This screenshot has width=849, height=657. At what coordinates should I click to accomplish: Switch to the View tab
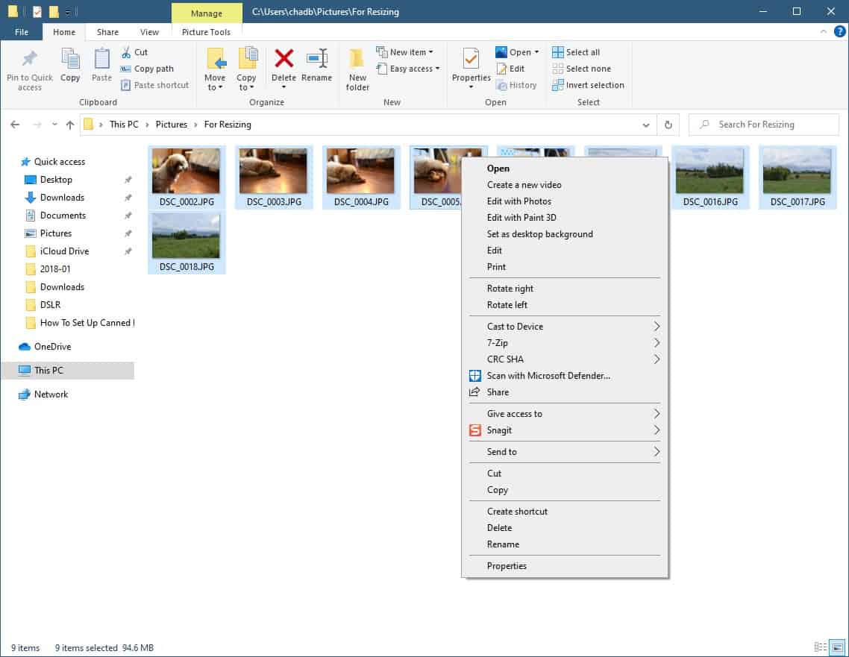pos(149,32)
